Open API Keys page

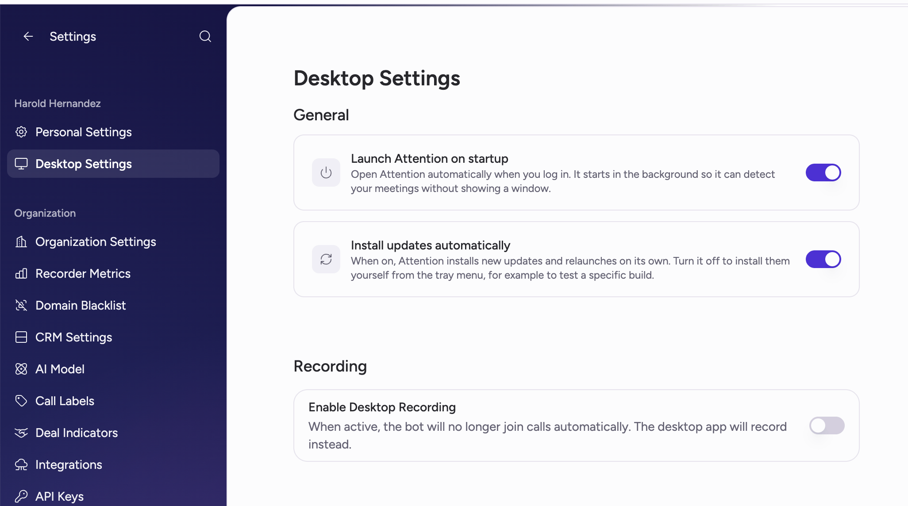[113, 494]
